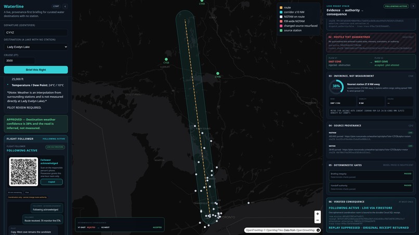419x235 pixels.
Task: Click the Nearest station 27.8 NM away text
Action: pos(363,84)
